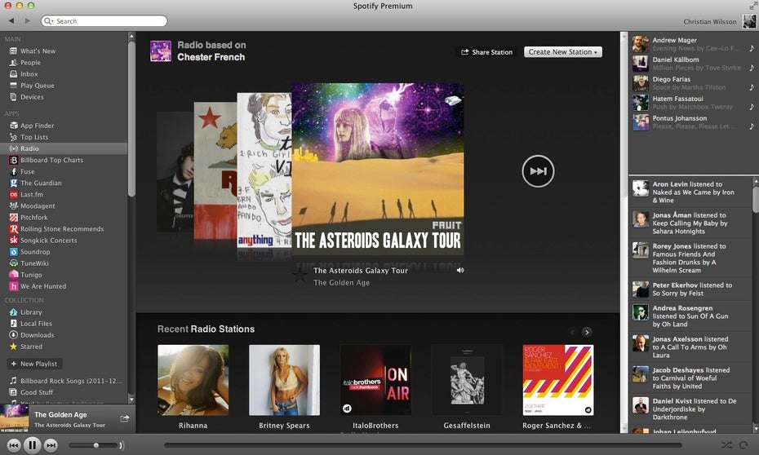Play Diego Farias's current song
This screenshot has height=455, width=759.
tap(752, 87)
